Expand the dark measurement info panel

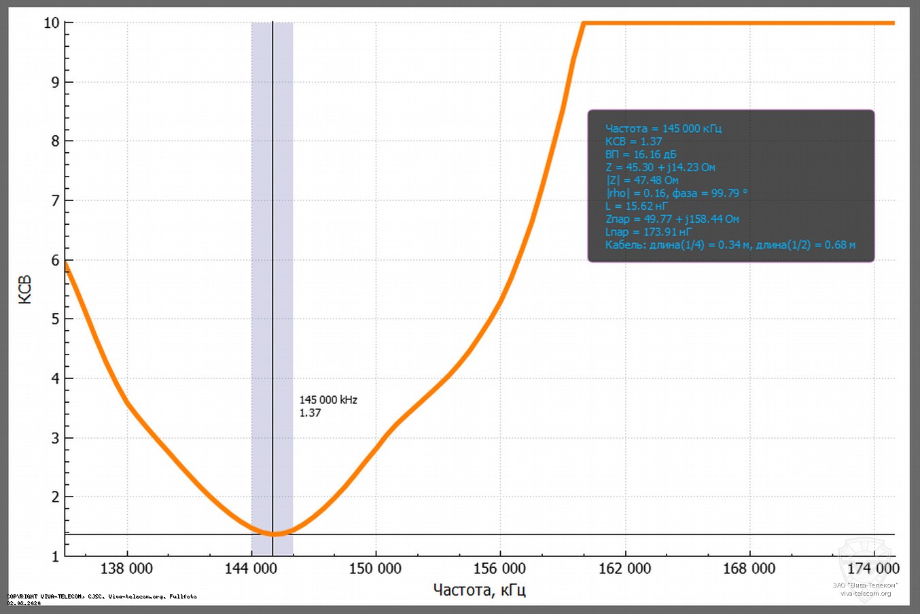[732, 185]
